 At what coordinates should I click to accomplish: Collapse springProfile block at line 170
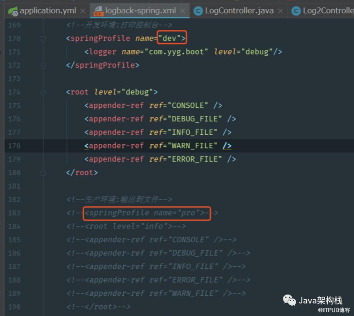43,39
